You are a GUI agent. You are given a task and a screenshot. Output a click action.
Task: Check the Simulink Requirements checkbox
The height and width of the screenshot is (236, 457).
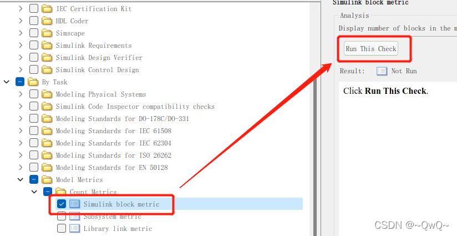tap(34, 46)
